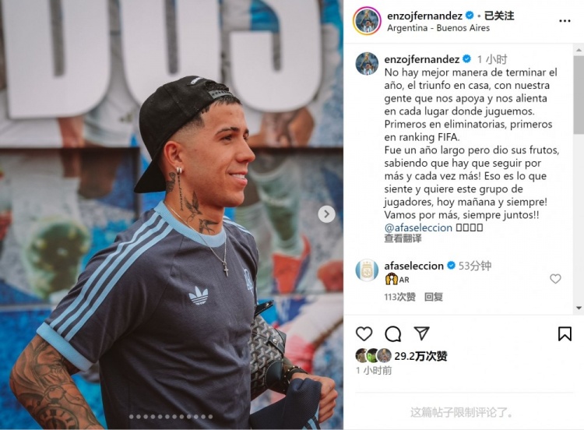The width and height of the screenshot is (584, 430).
Task: Click afaseleccion profile avatar in comments
Action: [367, 270]
